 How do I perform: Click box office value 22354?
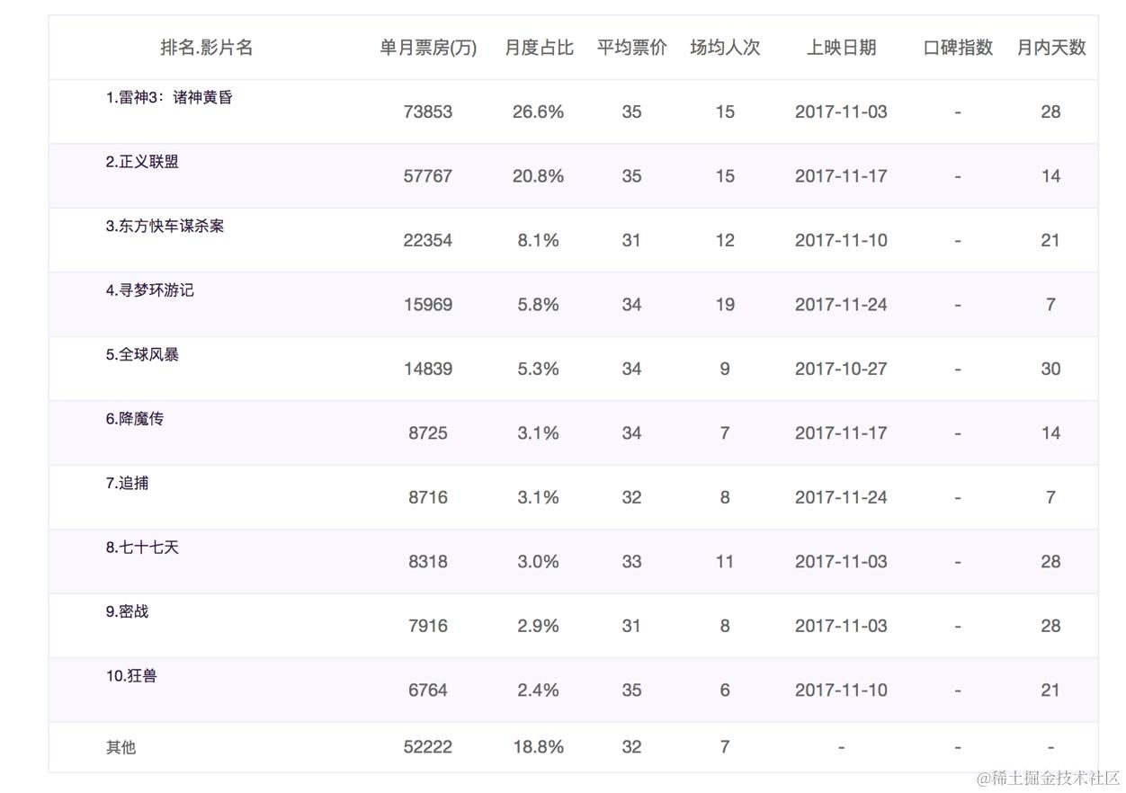click(x=428, y=240)
